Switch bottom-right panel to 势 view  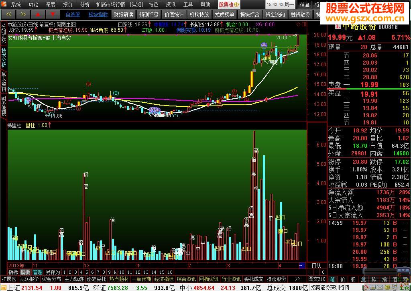[374, 279]
